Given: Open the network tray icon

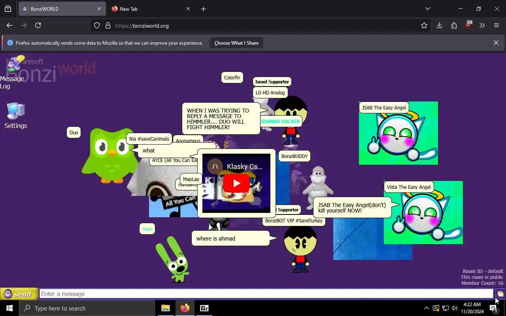Looking at the screenshot, I should [446, 308].
